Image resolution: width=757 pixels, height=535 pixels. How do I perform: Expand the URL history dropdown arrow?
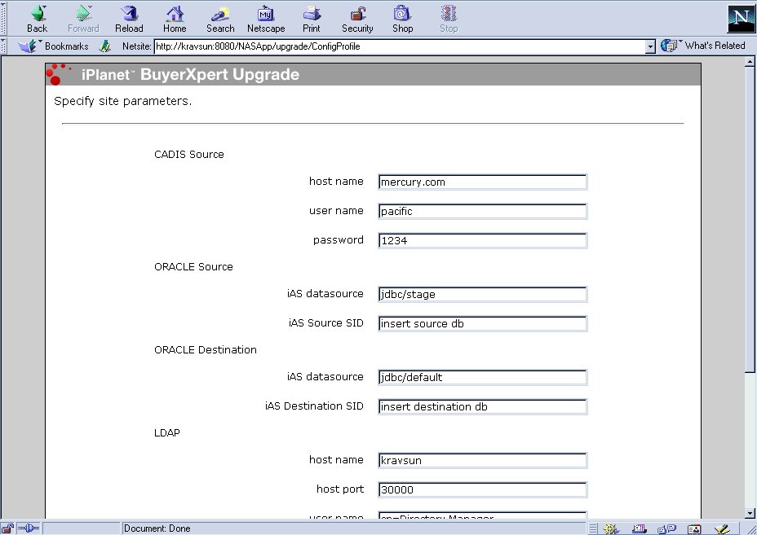[x=650, y=46]
